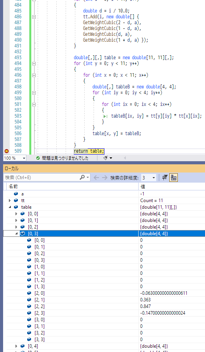Click the horizontal scroll left arrow in editor

tap(125, 158)
